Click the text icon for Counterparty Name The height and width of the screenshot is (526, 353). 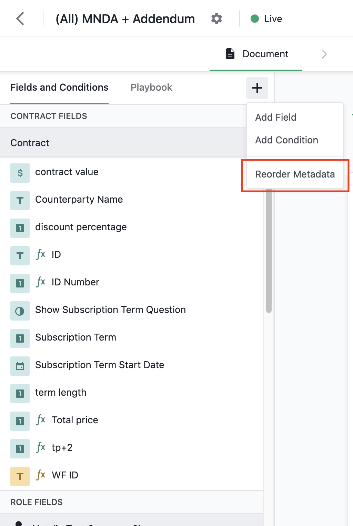pyautogui.click(x=20, y=200)
